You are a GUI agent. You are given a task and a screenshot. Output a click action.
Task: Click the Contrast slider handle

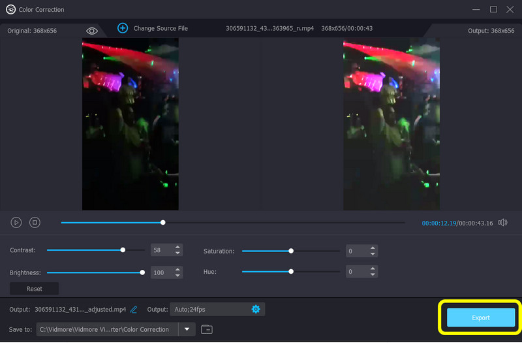(123, 250)
